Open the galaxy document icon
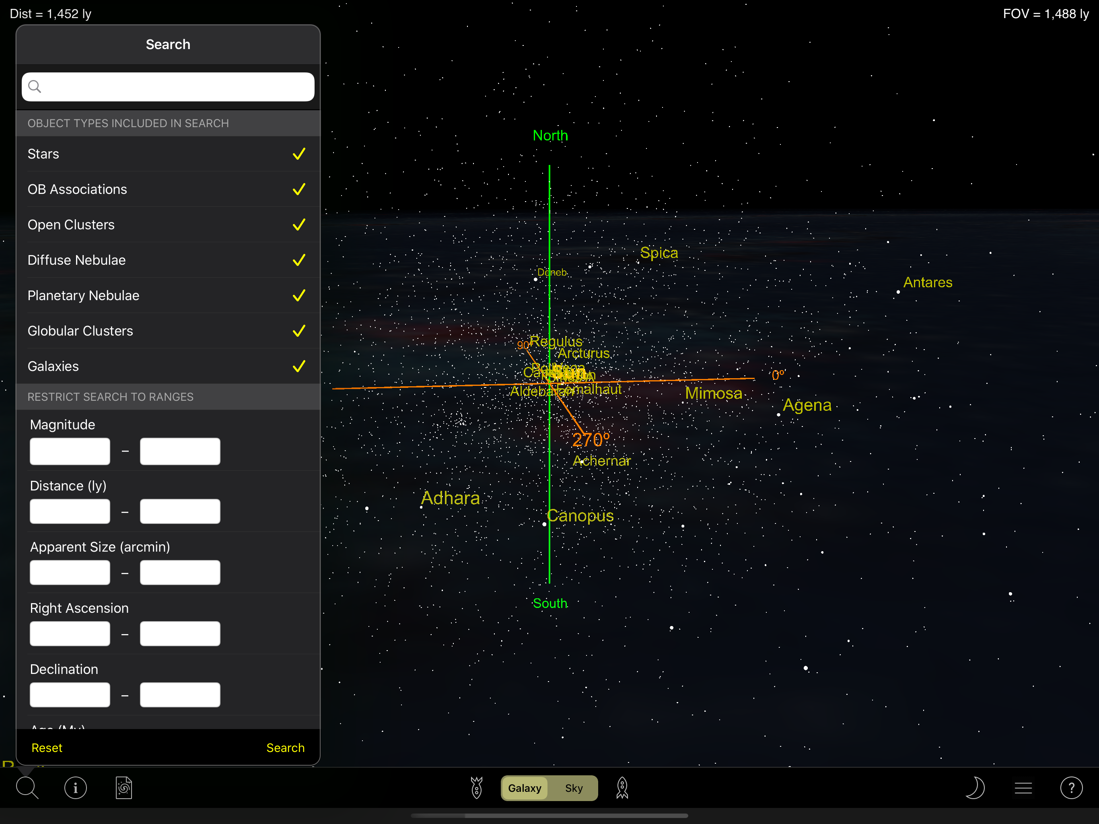This screenshot has width=1099, height=824. click(124, 788)
